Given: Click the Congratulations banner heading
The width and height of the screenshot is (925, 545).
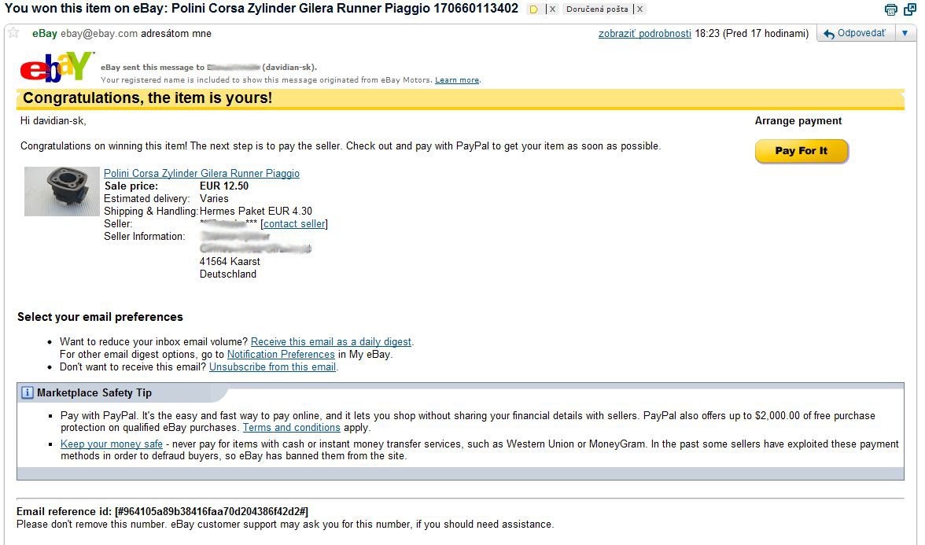Looking at the screenshot, I should click(x=148, y=98).
